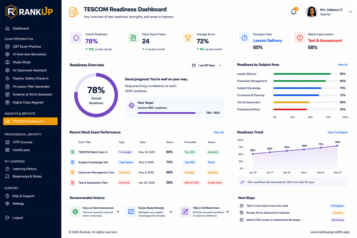Screen dimensions: 357x238
Task: Click the Logout icon in sidebar
Action: point(7,217)
